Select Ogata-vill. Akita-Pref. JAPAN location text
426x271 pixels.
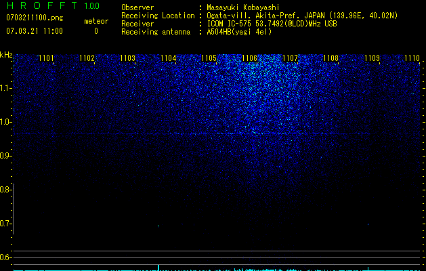coord(302,16)
